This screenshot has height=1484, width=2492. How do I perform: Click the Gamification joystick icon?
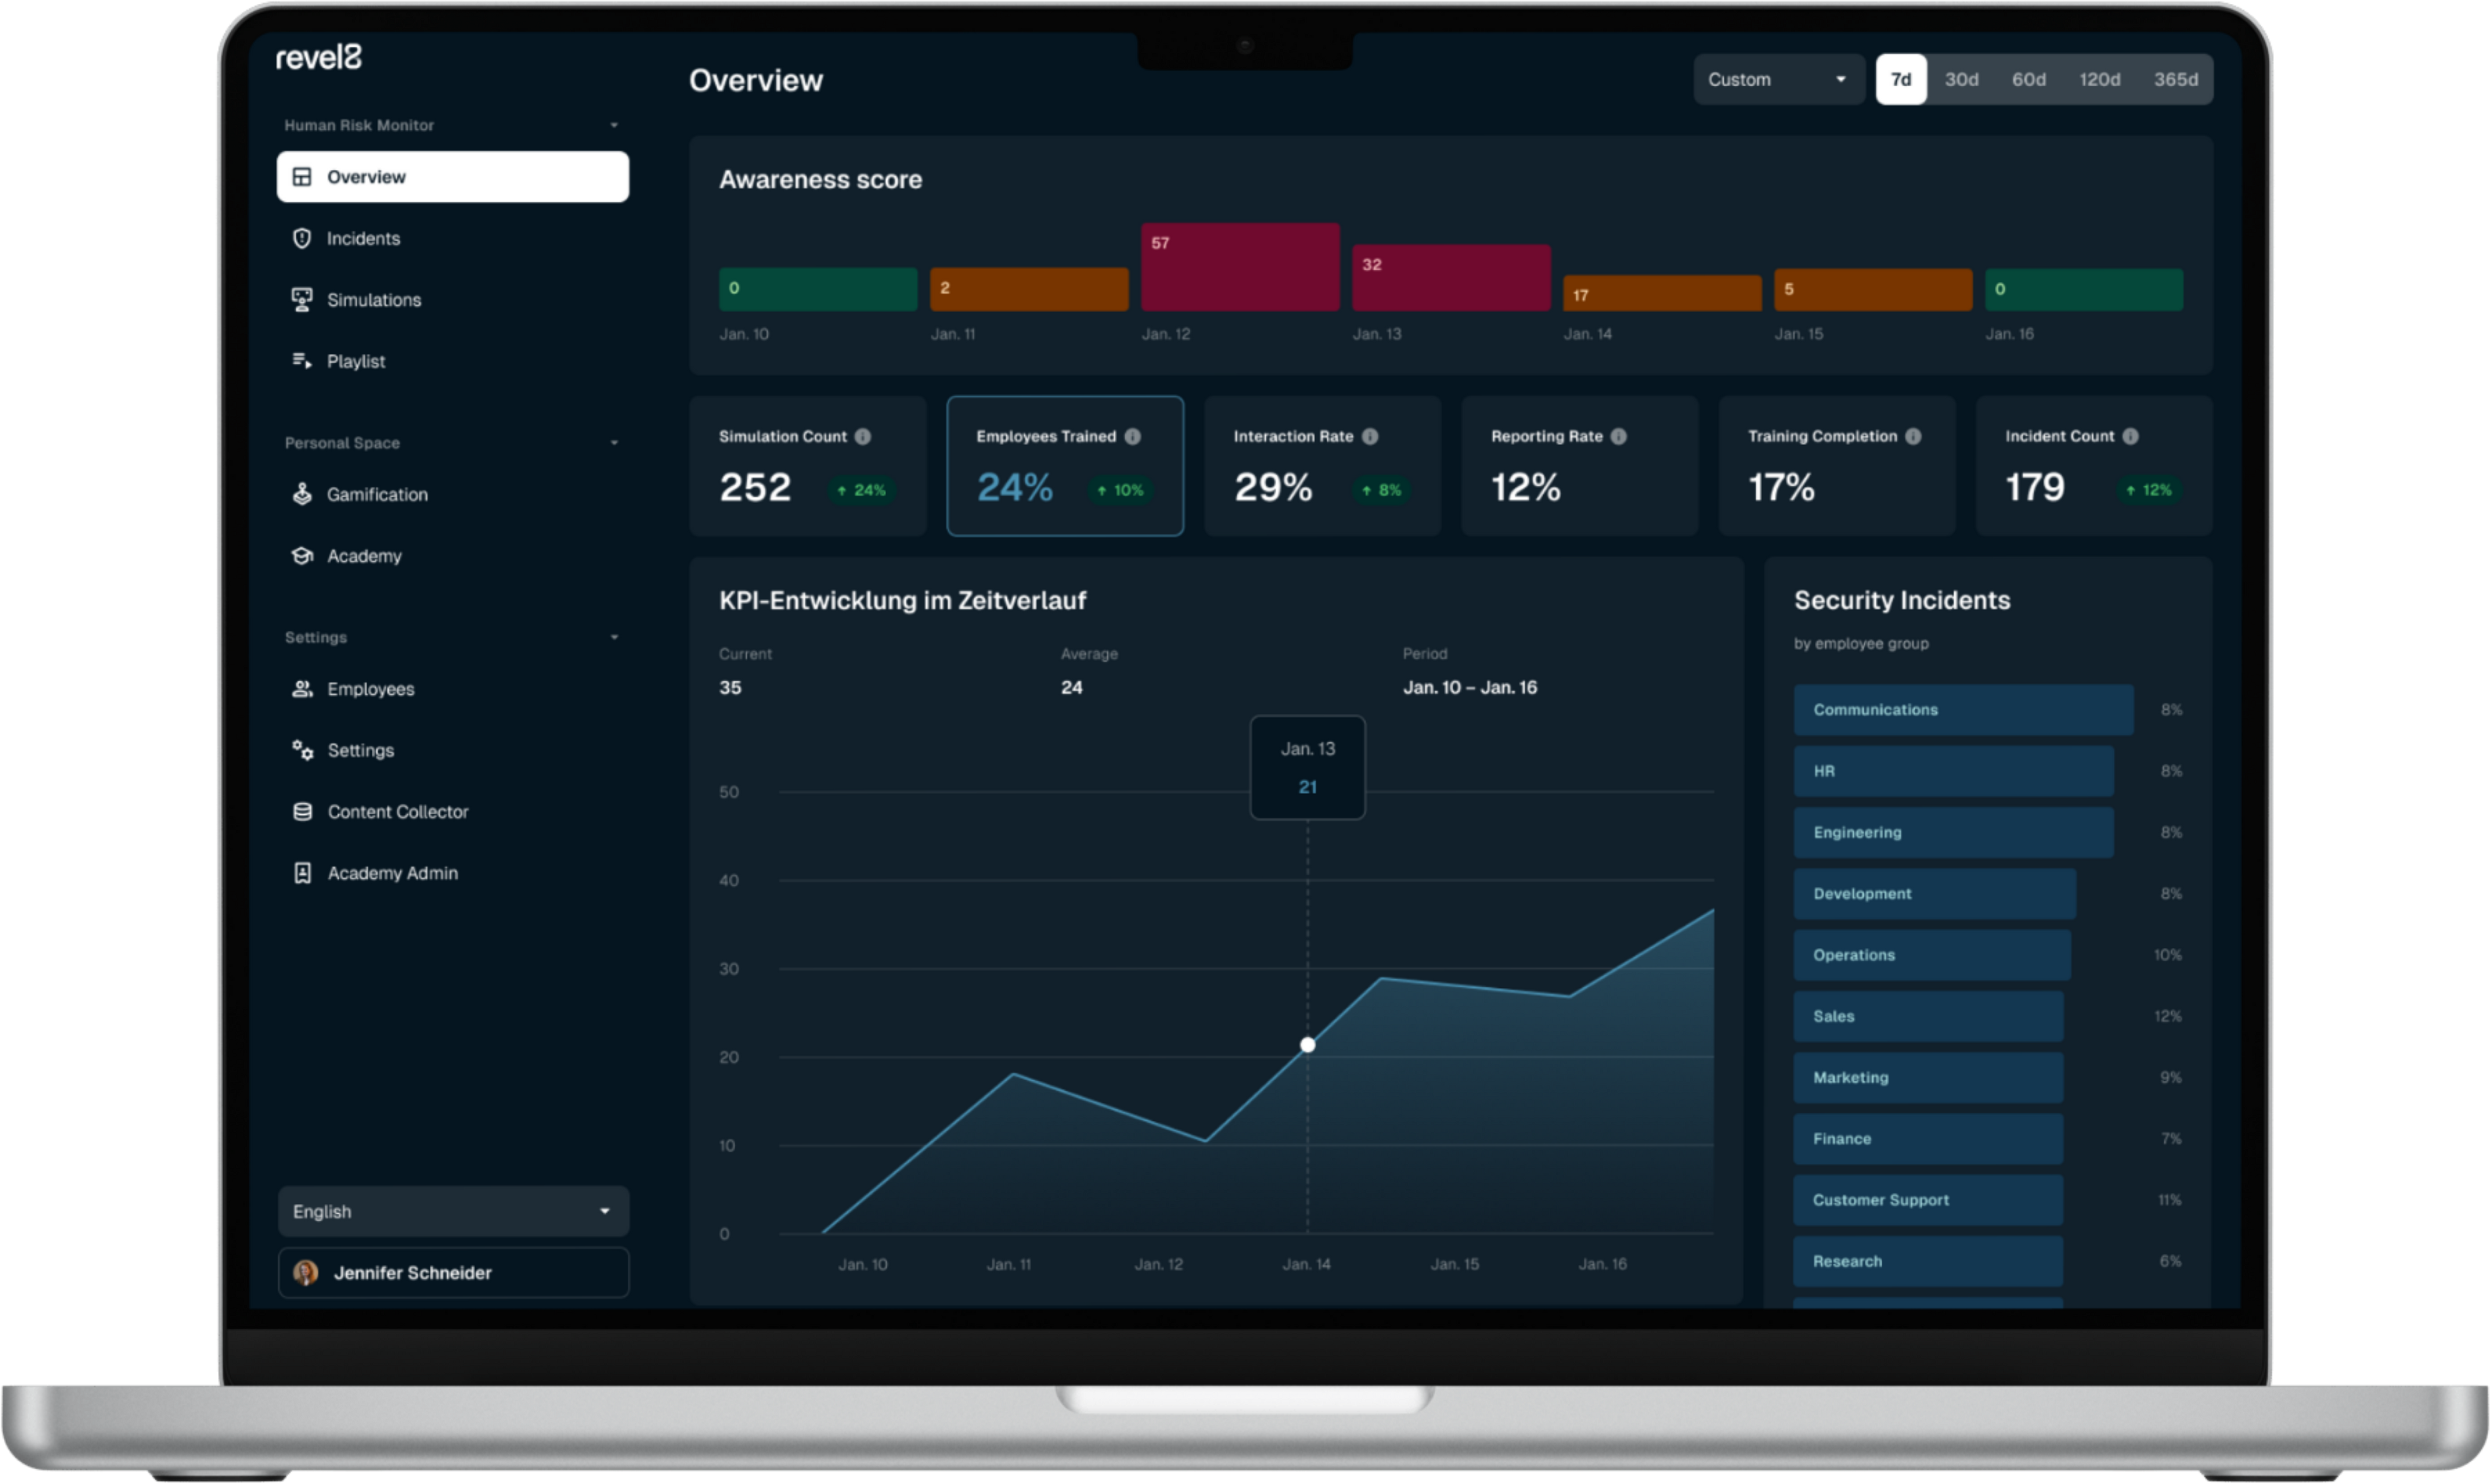pyautogui.click(x=301, y=494)
